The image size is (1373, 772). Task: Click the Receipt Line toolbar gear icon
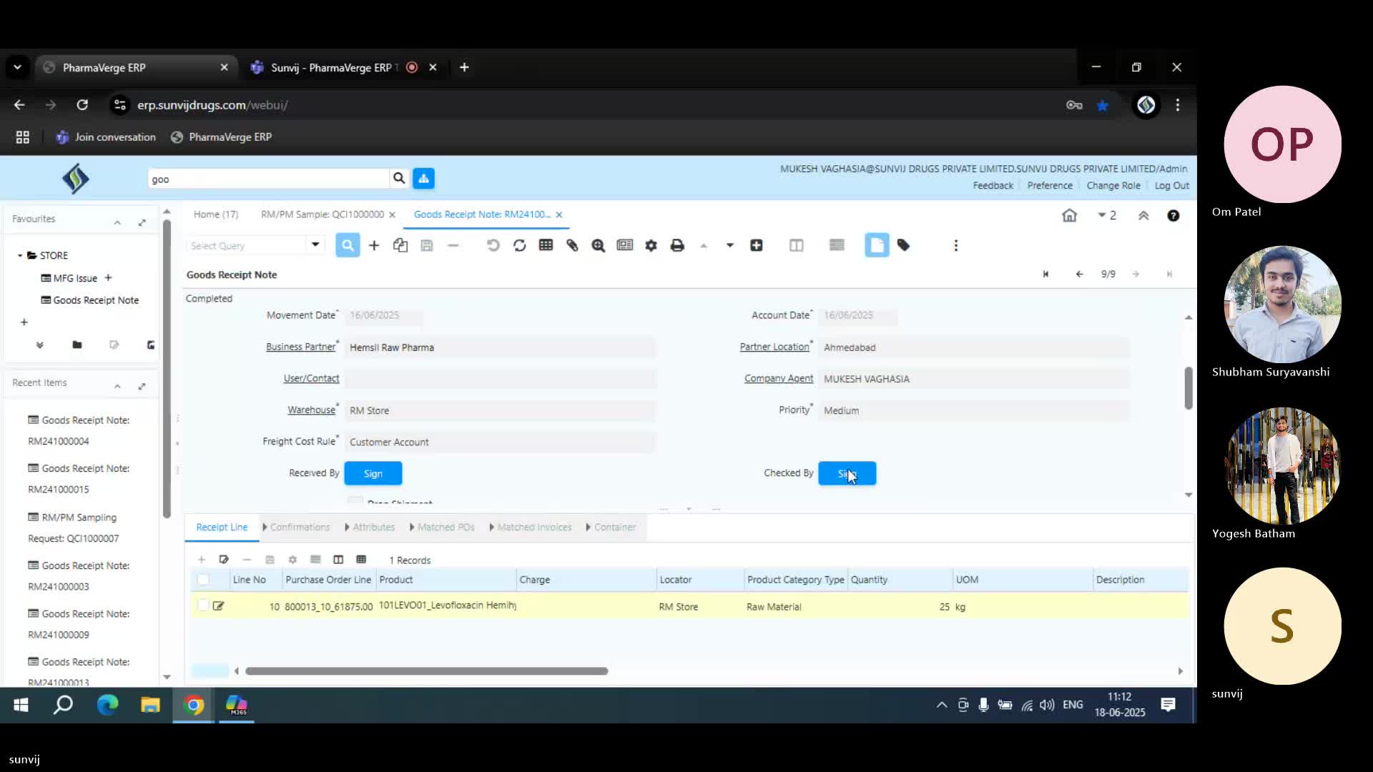(292, 560)
